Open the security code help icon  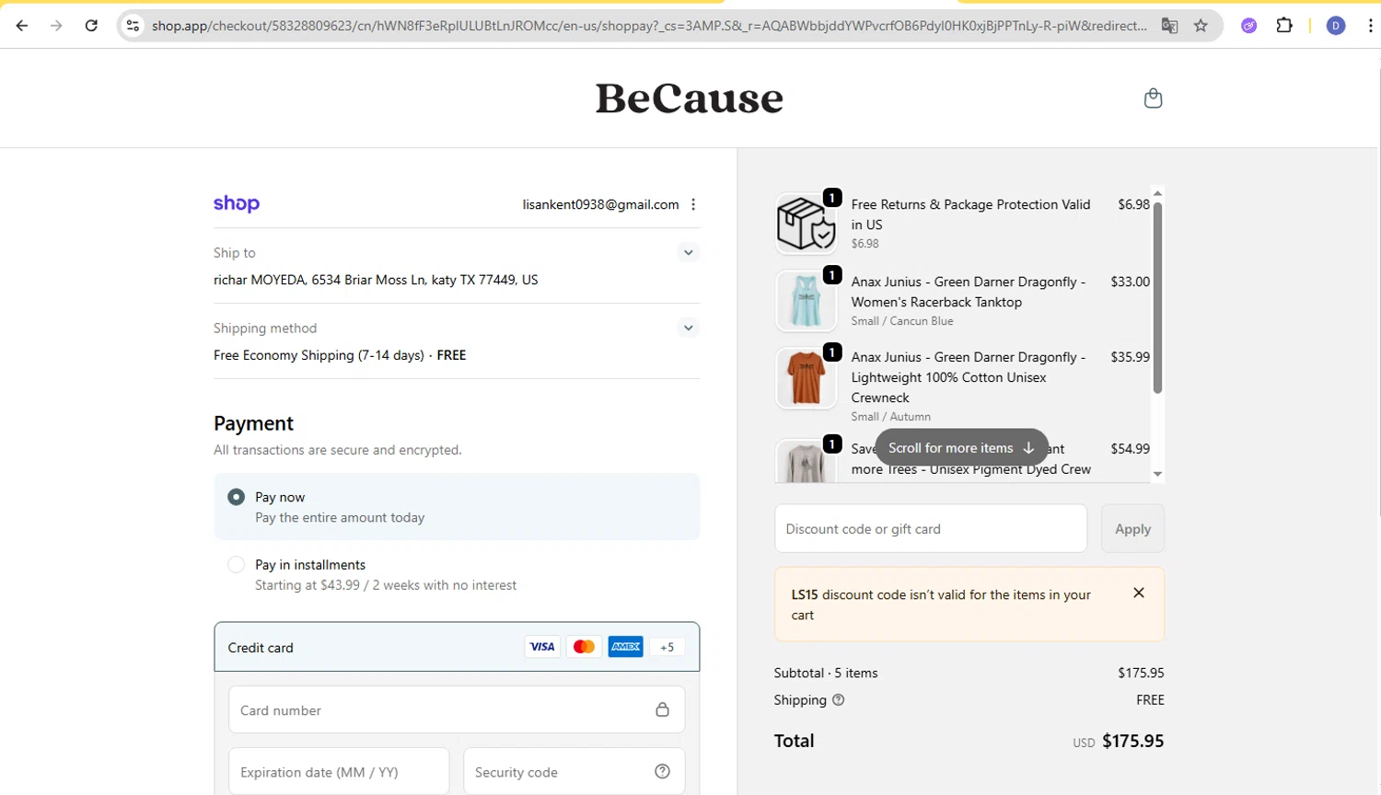[x=662, y=771]
